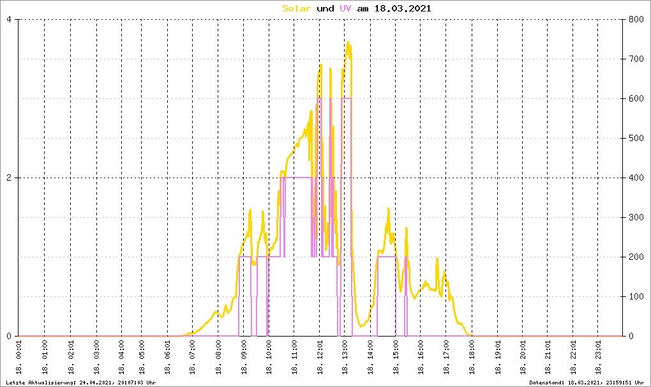
Task: Click the right axis label '300'
Action: 636,217
